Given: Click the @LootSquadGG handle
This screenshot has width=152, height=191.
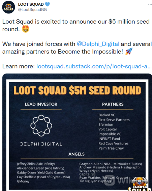Looking at the screenshot, I should pyautogui.click(x=32, y=10).
